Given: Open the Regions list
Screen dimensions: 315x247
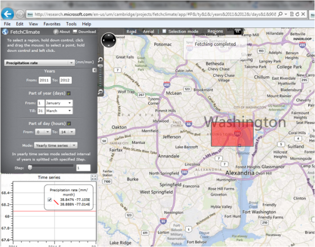Looking at the screenshot, I should [215, 31].
